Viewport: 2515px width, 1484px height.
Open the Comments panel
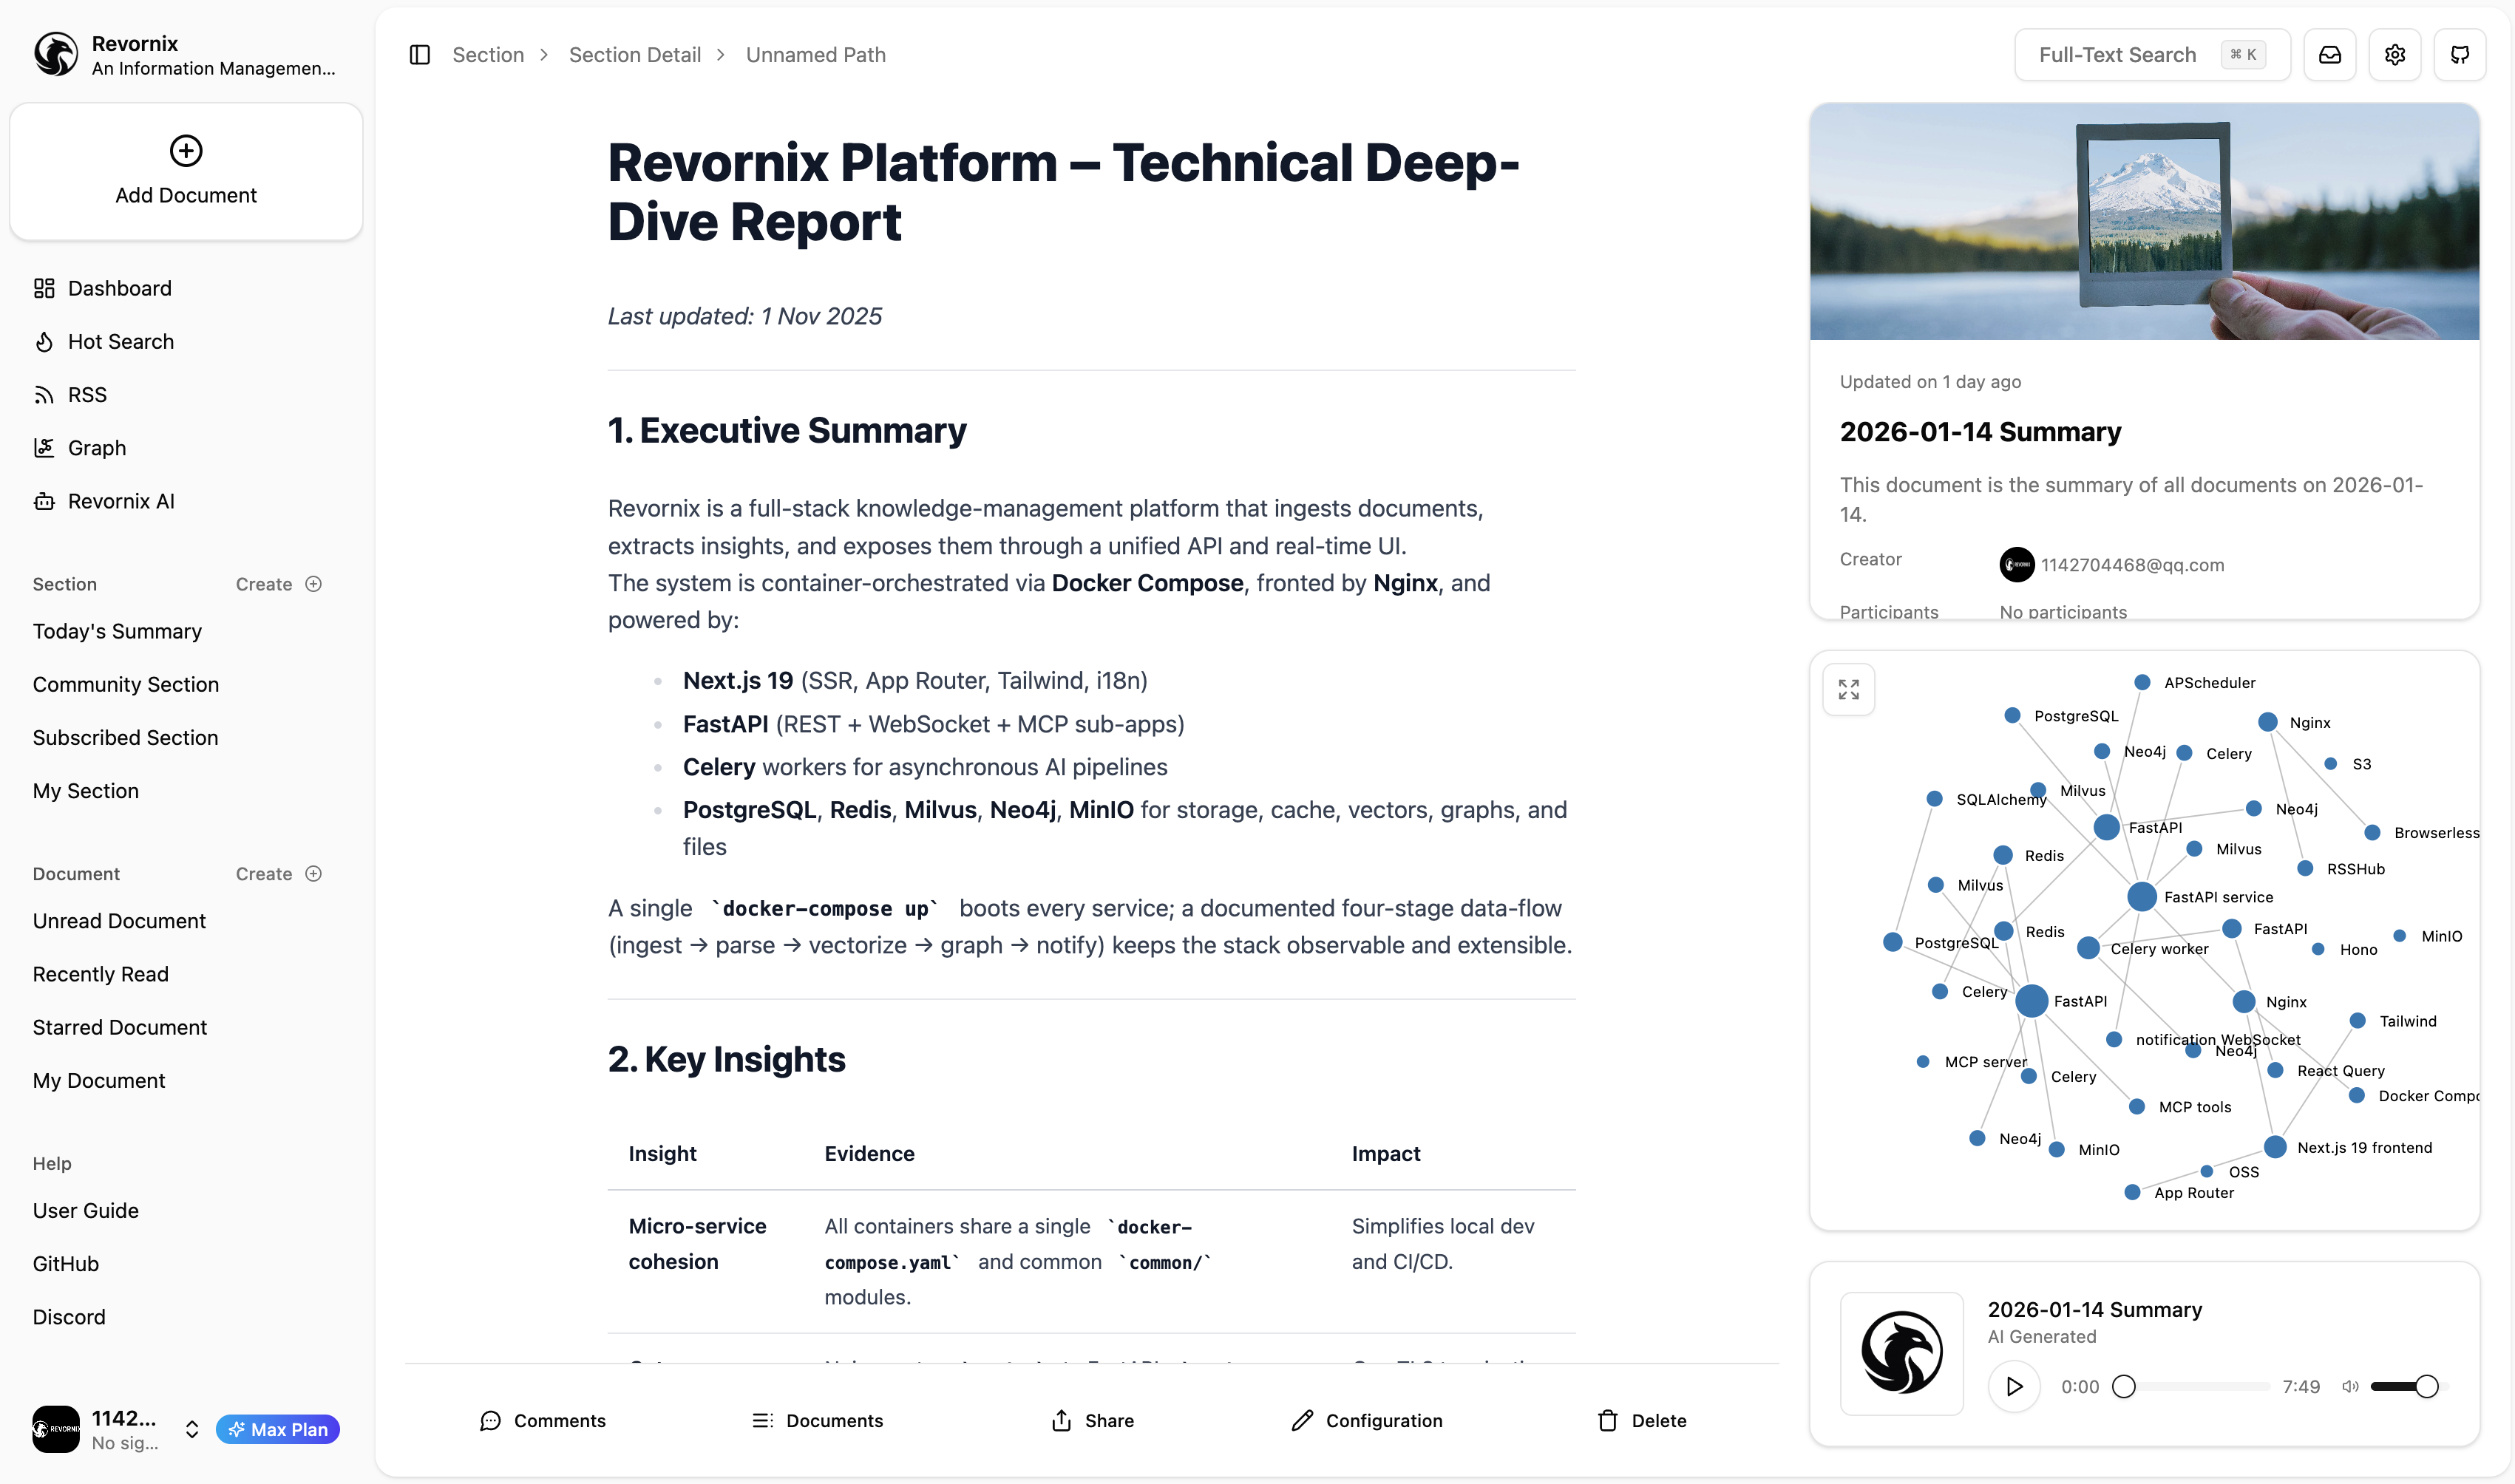543,1421
